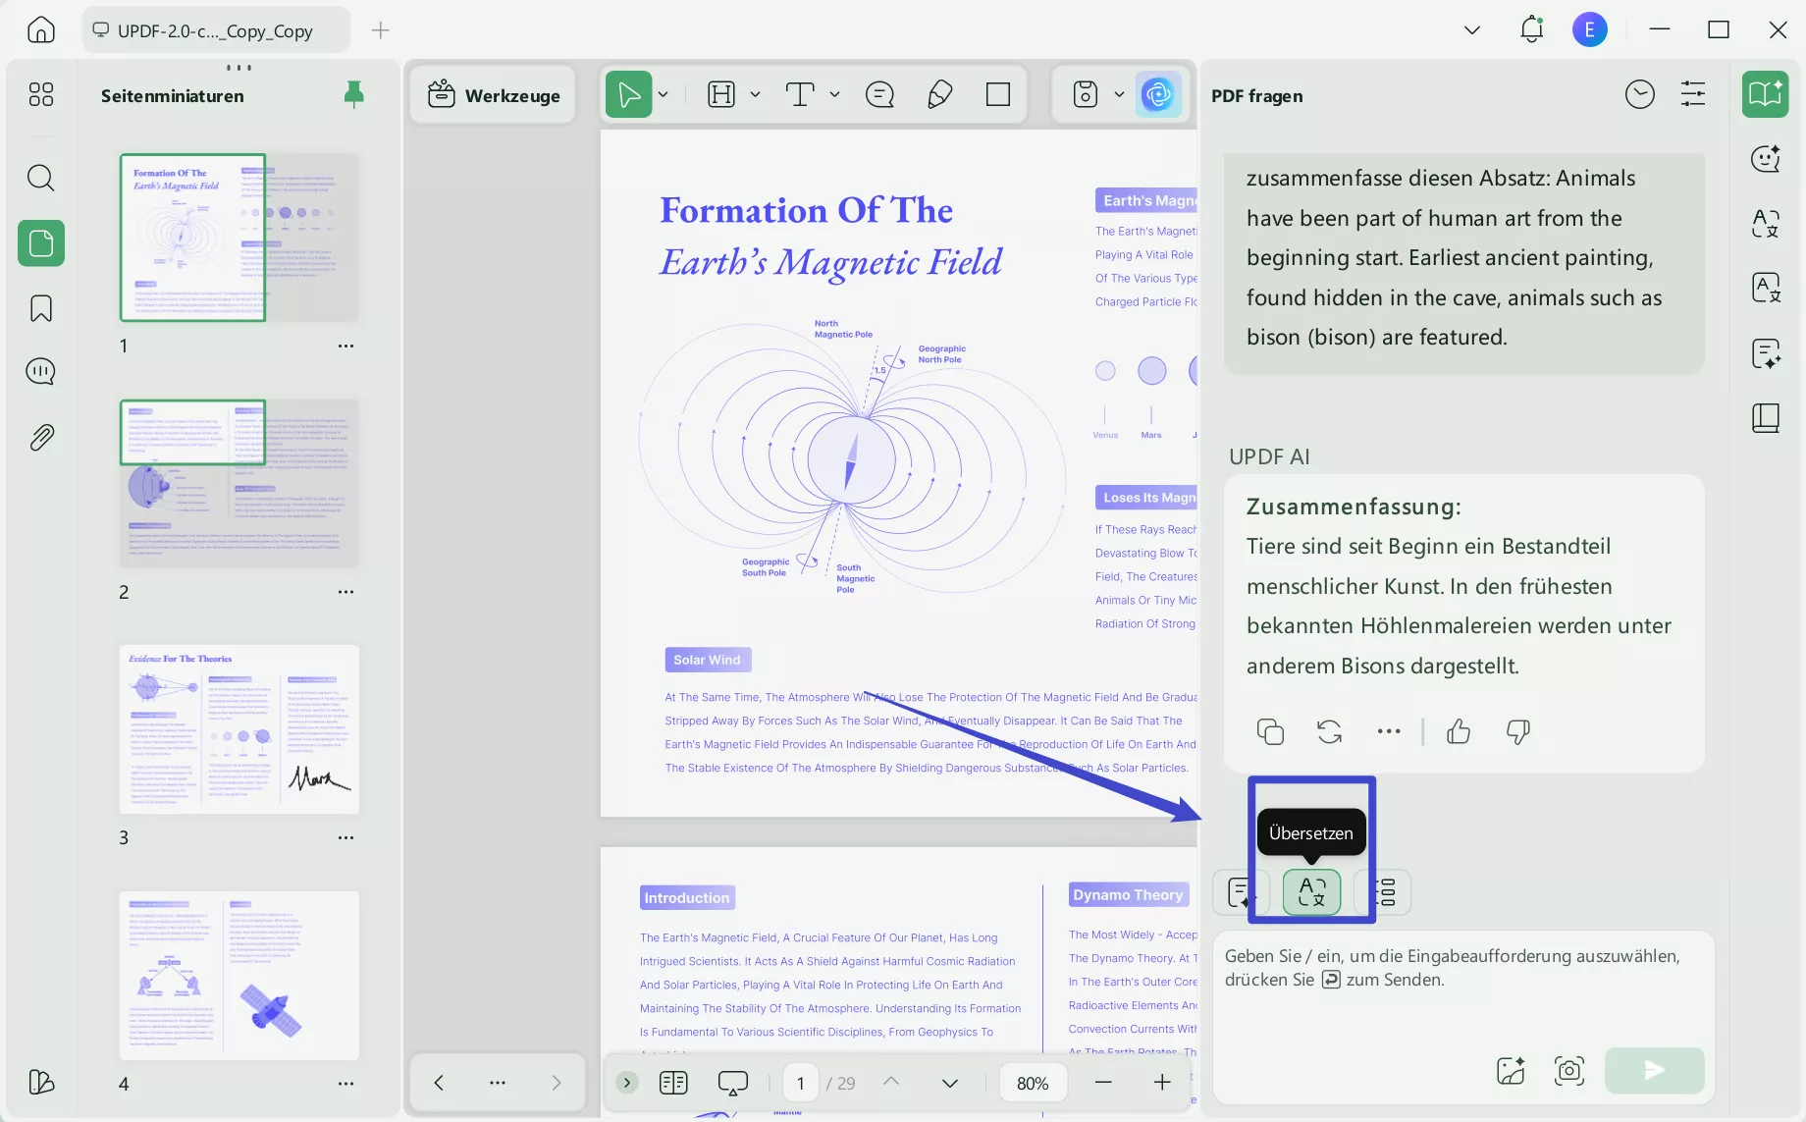Send the prompt message
Image resolution: width=1806 pixels, height=1122 pixels.
click(x=1655, y=1070)
